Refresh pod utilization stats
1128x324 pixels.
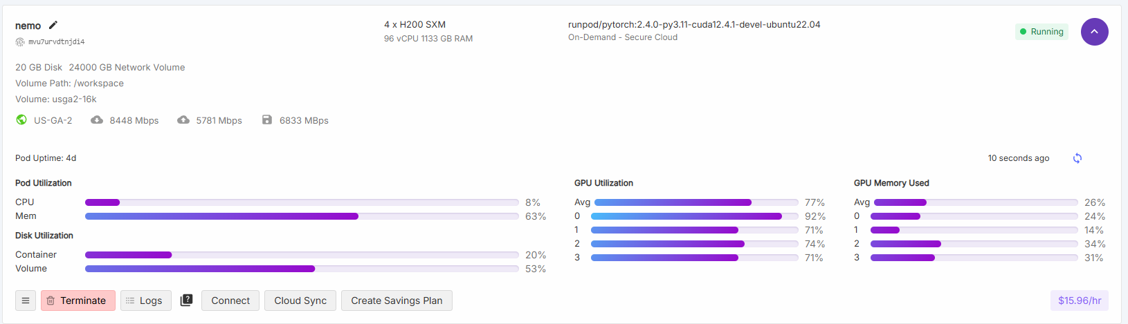click(1077, 158)
